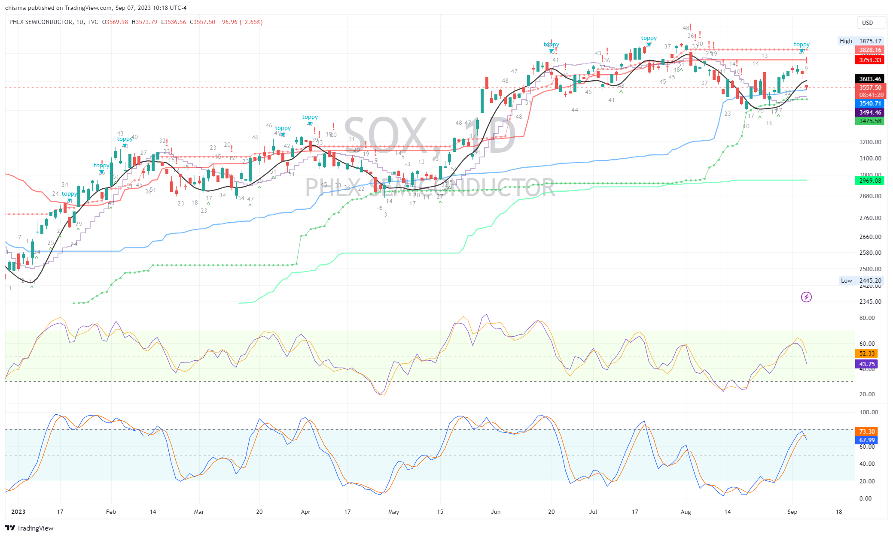The width and height of the screenshot is (893, 537).
Task: Click the purple lightning bolt icon
Action: pos(806,297)
